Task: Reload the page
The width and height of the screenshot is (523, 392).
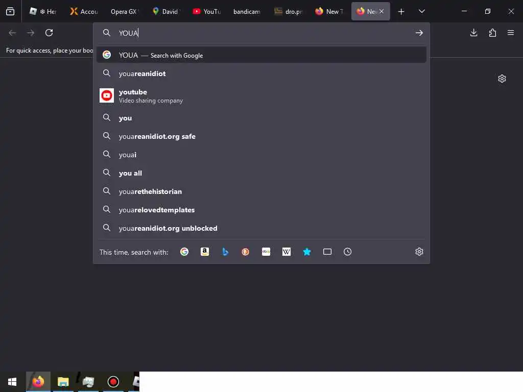Action: pyautogui.click(x=49, y=33)
